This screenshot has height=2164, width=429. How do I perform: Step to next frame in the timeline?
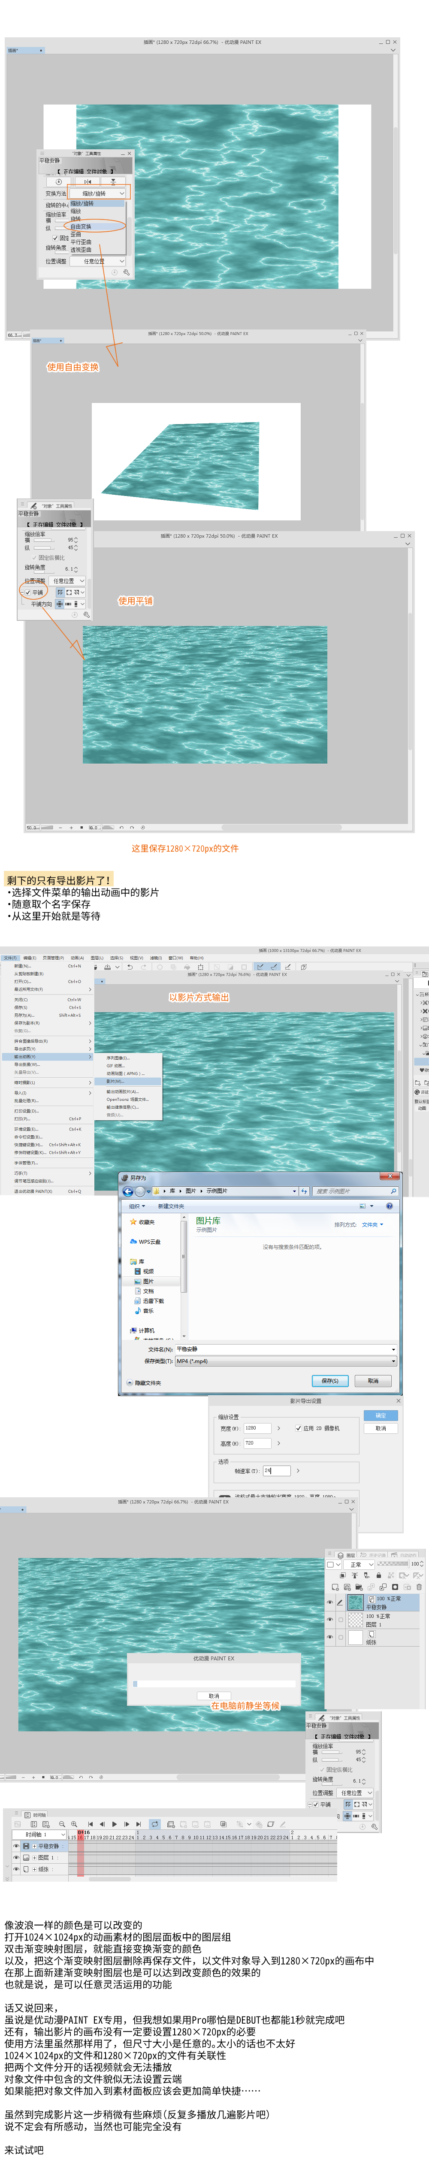pyautogui.click(x=127, y=1824)
